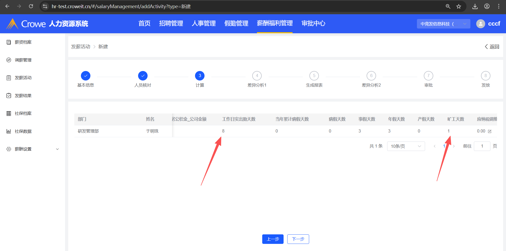Open the 中竞发信息科技 company selector
This screenshot has width=506, height=251.
(x=443, y=24)
